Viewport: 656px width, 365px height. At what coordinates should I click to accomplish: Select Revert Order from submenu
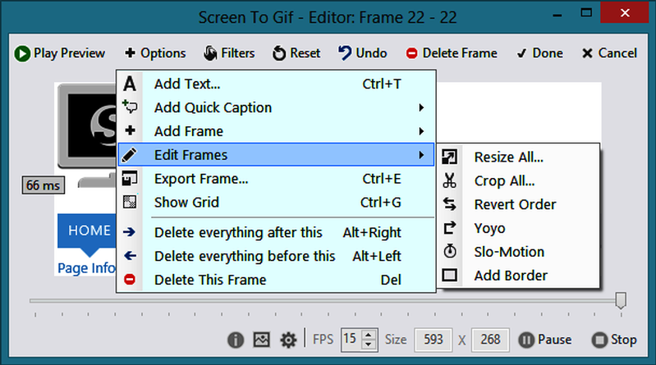coord(515,204)
